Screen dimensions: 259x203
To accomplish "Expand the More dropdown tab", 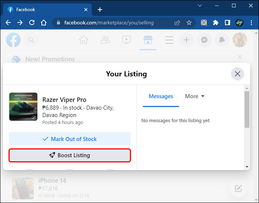I will pos(195,96).
